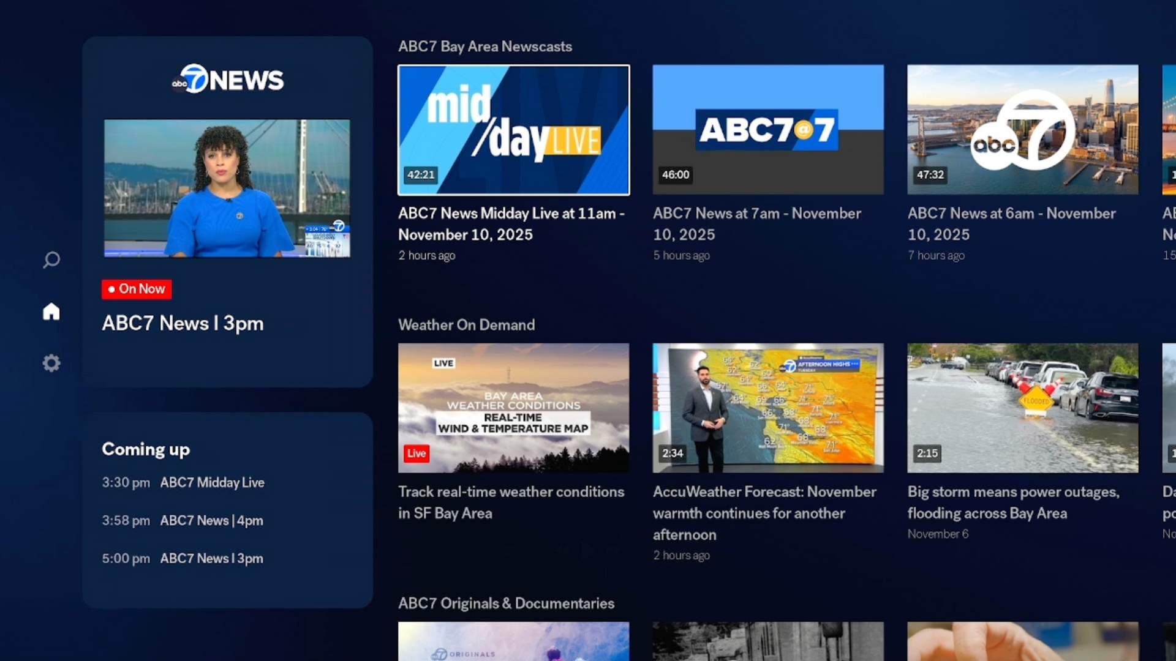Select the red On Now badge
The height and width of the screenshot is (661, 1176).
point(137,289)
